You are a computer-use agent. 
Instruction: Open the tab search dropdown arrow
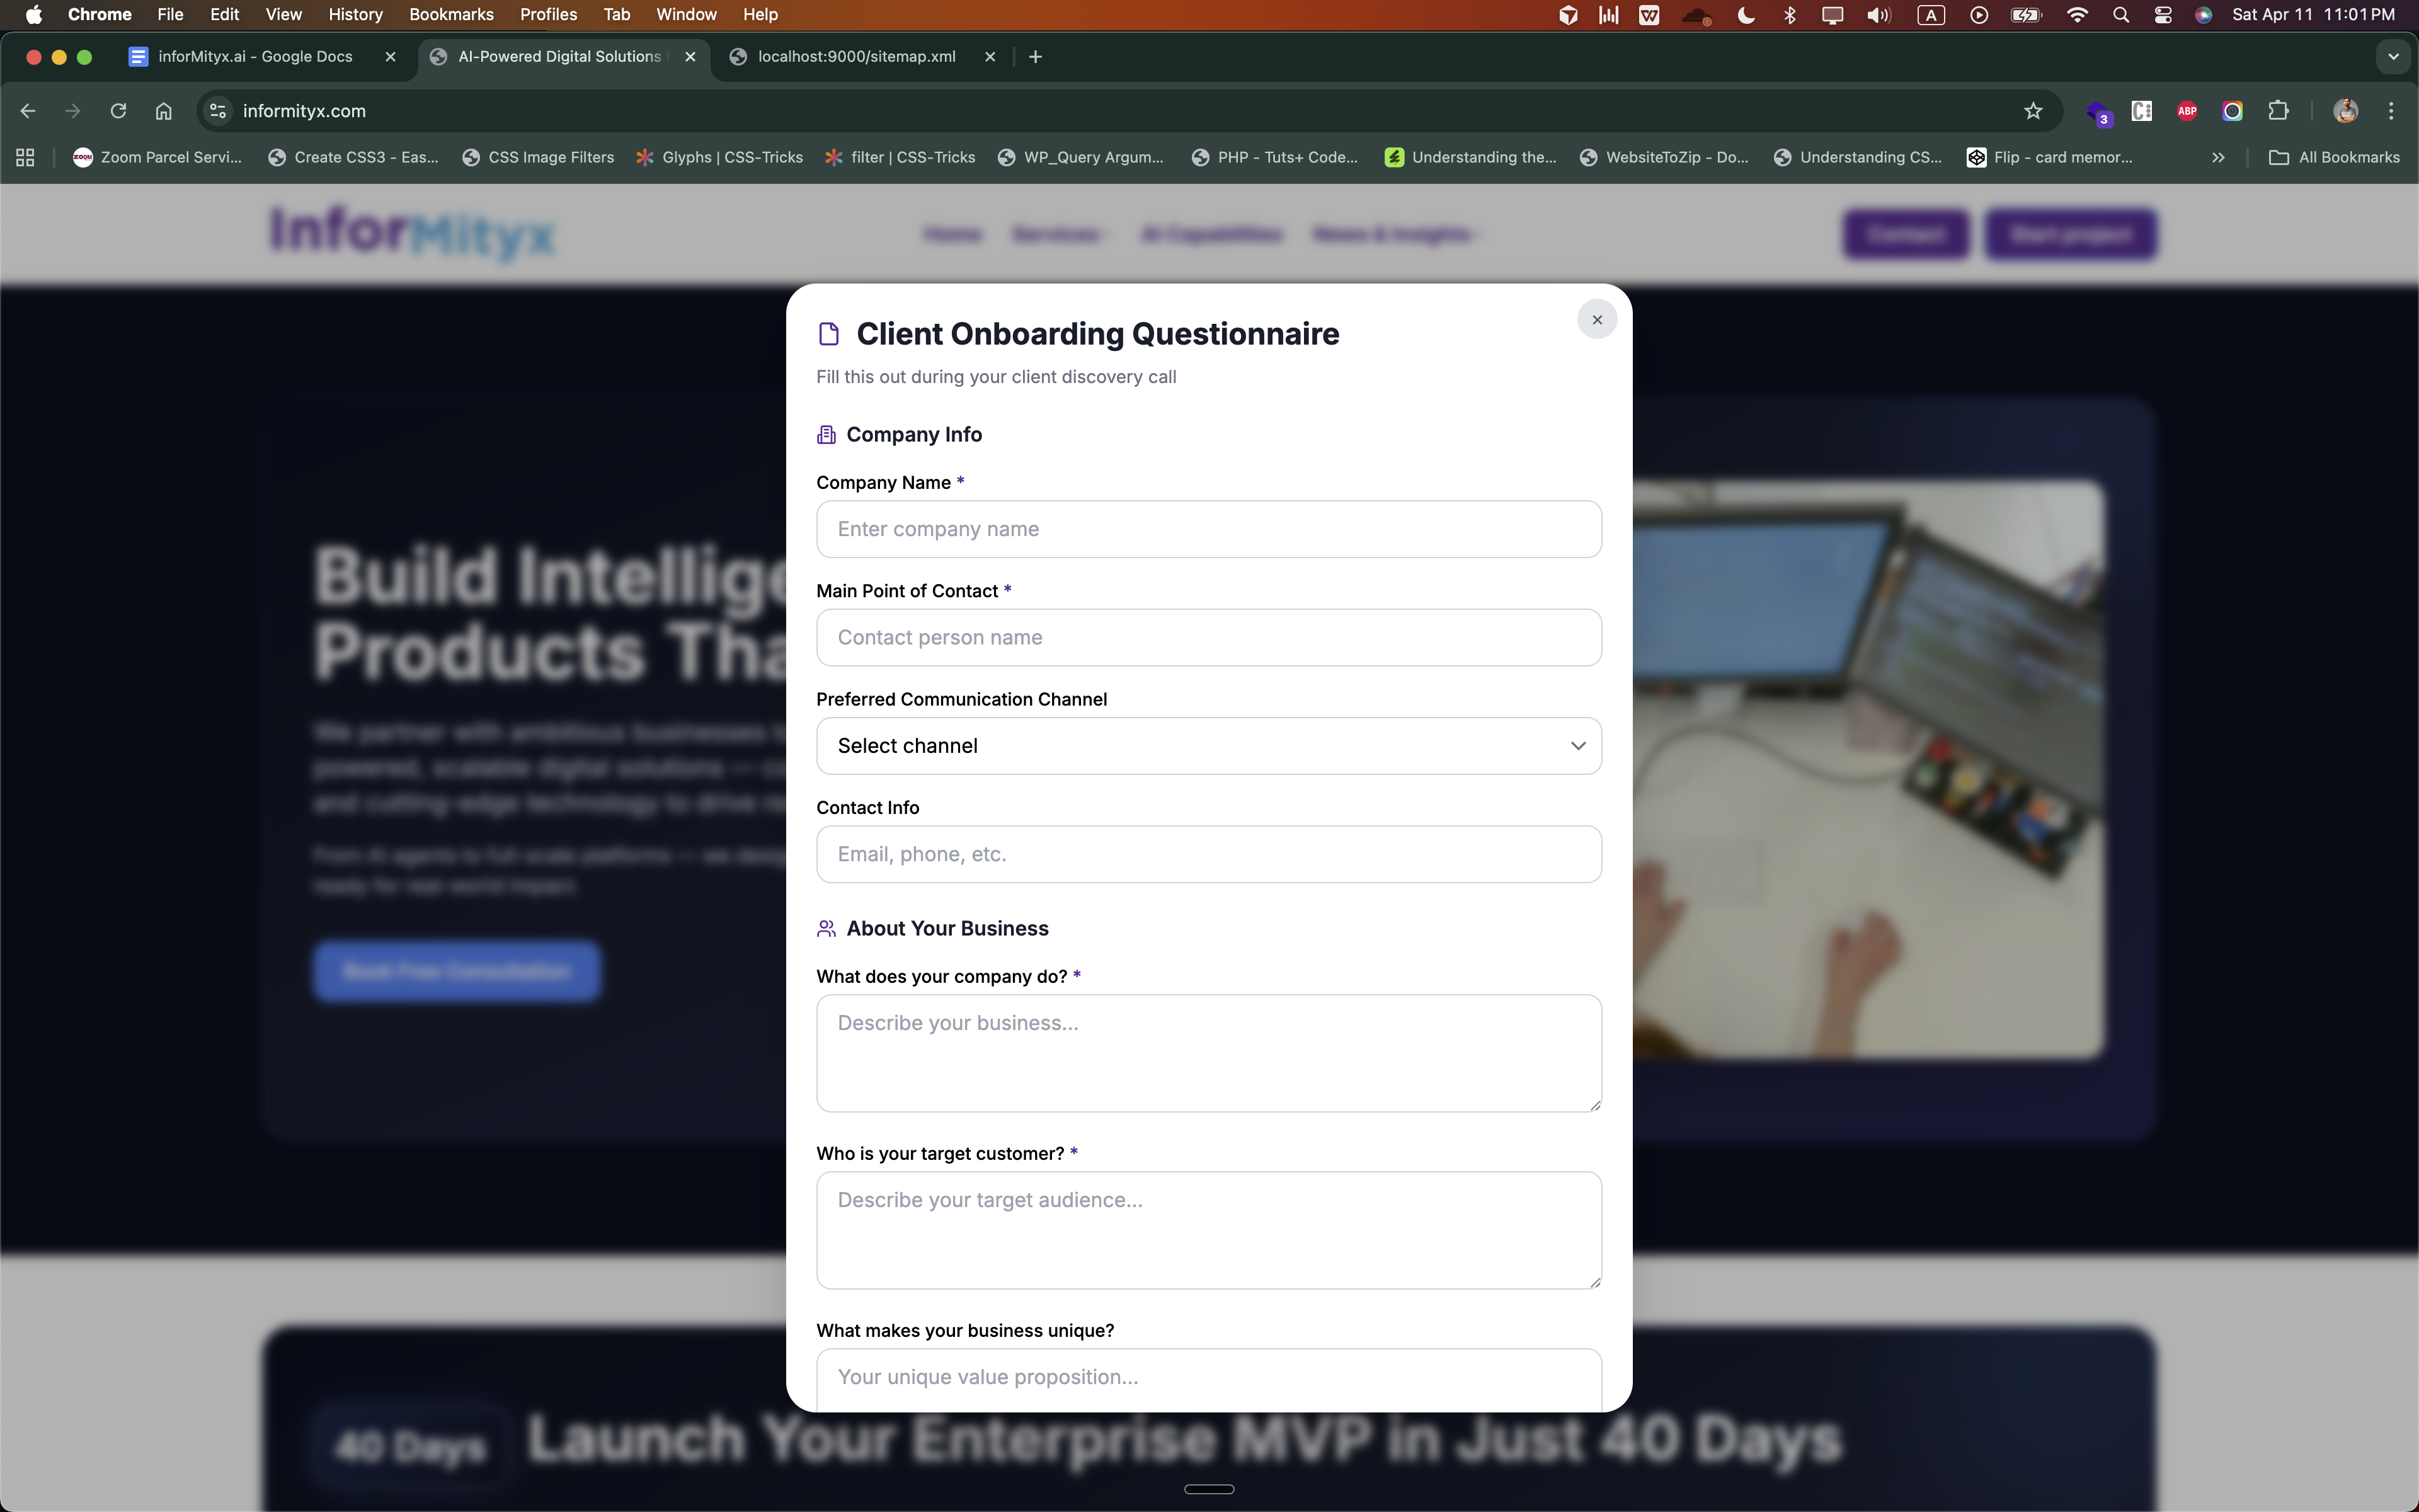tap(2393, 57)
